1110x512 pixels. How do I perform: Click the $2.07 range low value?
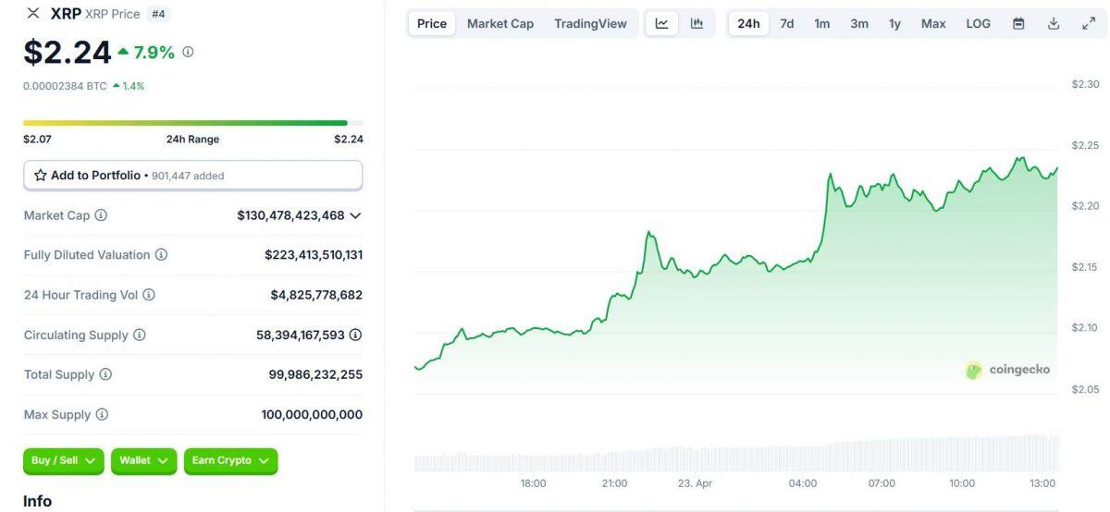point(37,140)
